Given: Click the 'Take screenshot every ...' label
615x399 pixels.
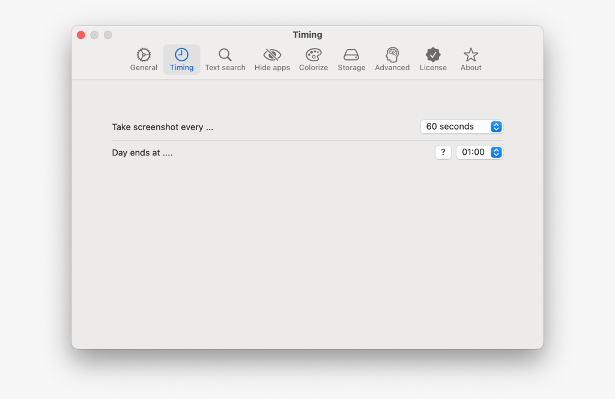Looking at the screenshot, I should (x=163, y=127).
